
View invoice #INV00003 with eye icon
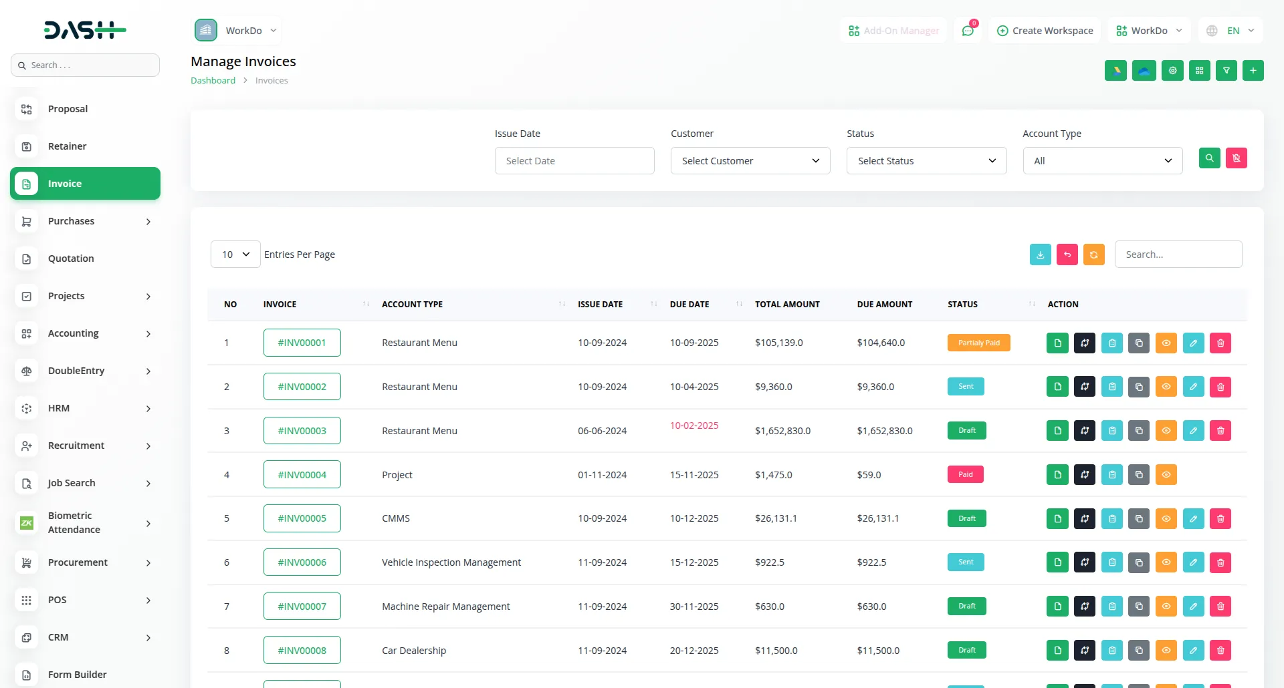1166,431
